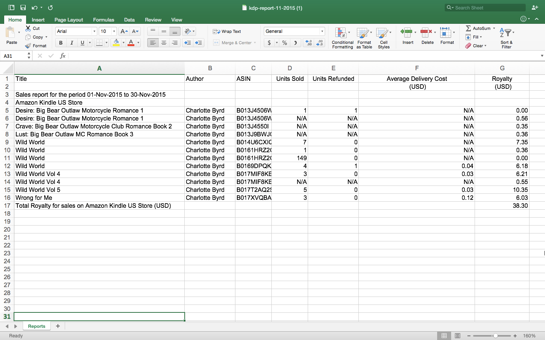
Task: Apply comma style number format
Action: click(x=295, y=43)
